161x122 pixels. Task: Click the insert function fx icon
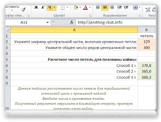(72, 22)
